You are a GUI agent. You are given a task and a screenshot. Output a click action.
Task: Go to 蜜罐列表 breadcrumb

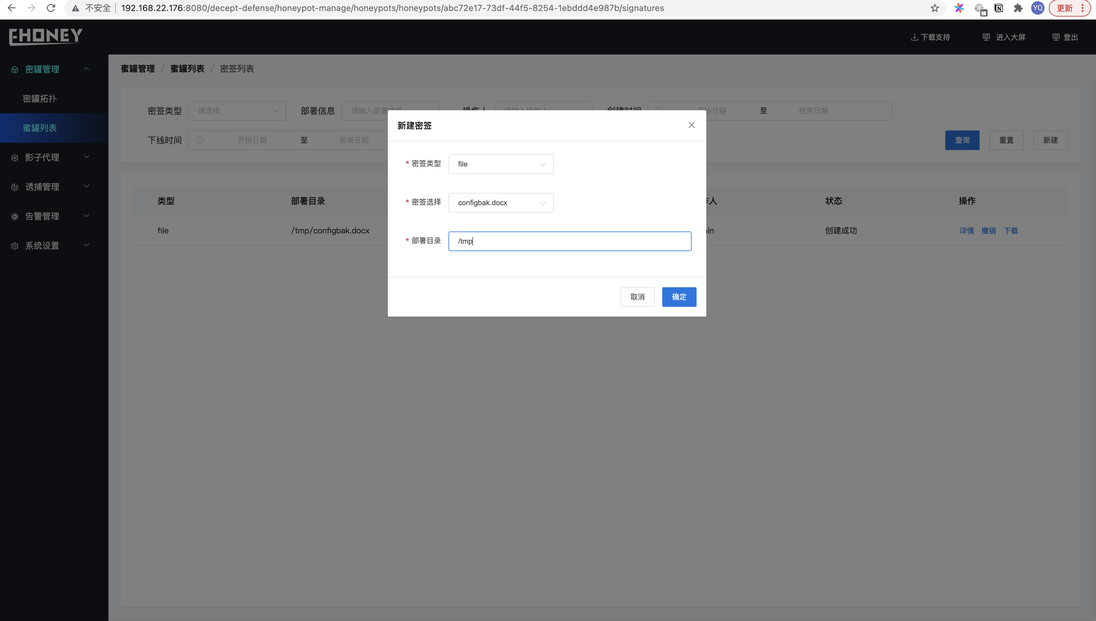pyautogui.click(x=187, y=69)
